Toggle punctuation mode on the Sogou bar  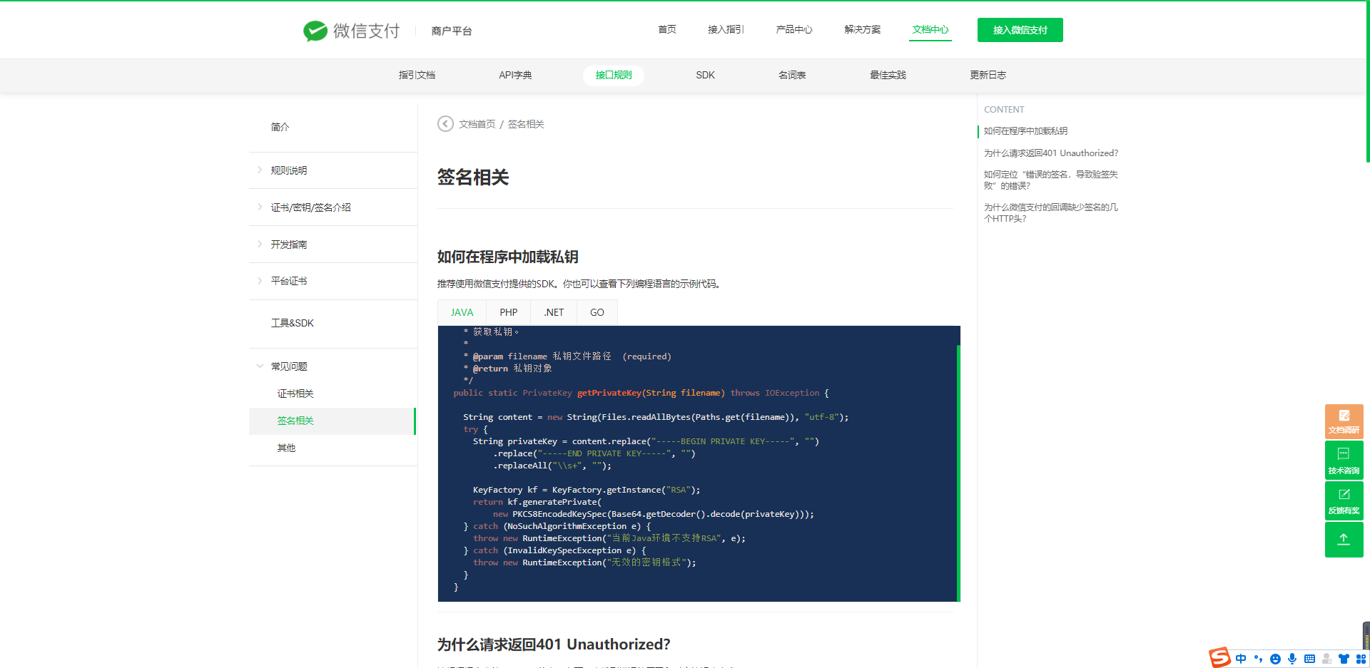tap(1258, 658)
